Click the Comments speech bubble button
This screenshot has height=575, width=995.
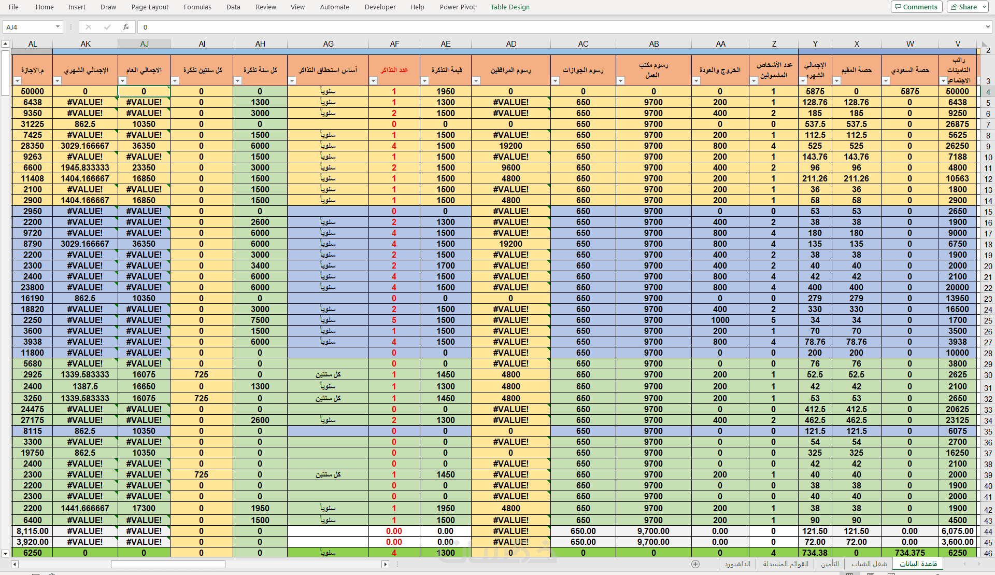pos(916,7)
